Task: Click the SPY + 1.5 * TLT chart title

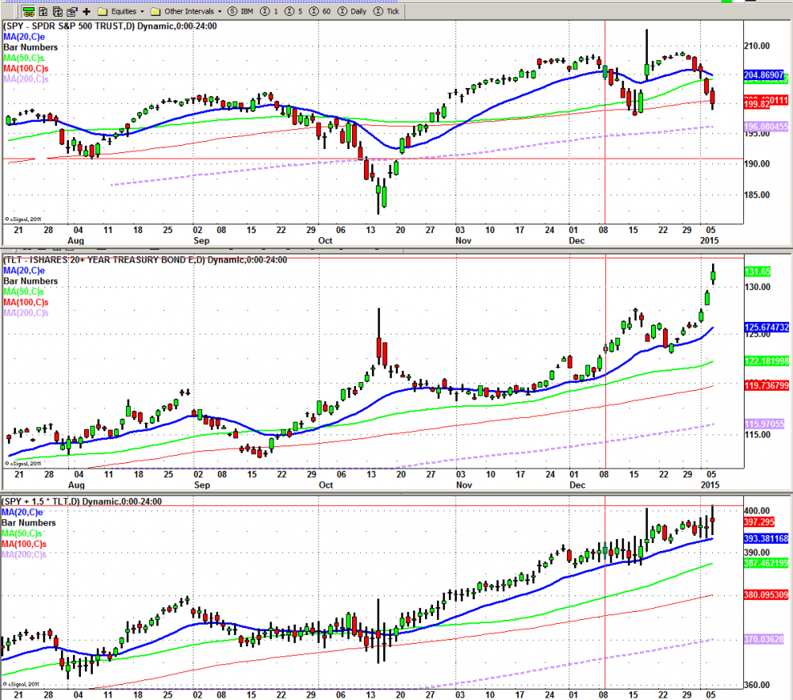Action: tap(82, 501)
